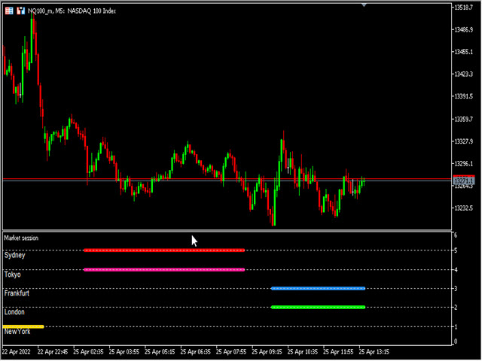Click the chart shift triangle marker
Screen dimensions: 482x361
pyautogui.click(x=364, y=5)
